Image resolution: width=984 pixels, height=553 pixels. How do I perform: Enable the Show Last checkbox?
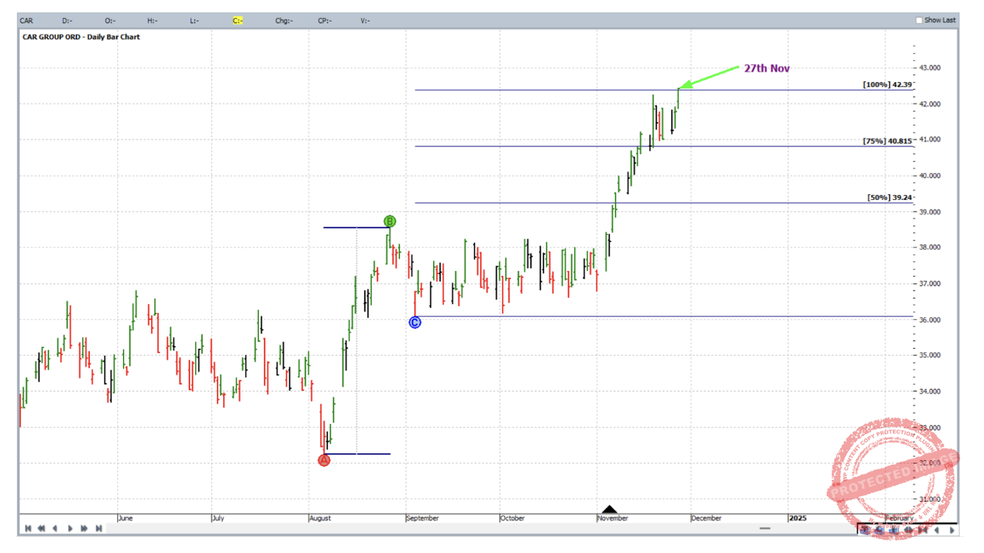click(x=919, y=20)
